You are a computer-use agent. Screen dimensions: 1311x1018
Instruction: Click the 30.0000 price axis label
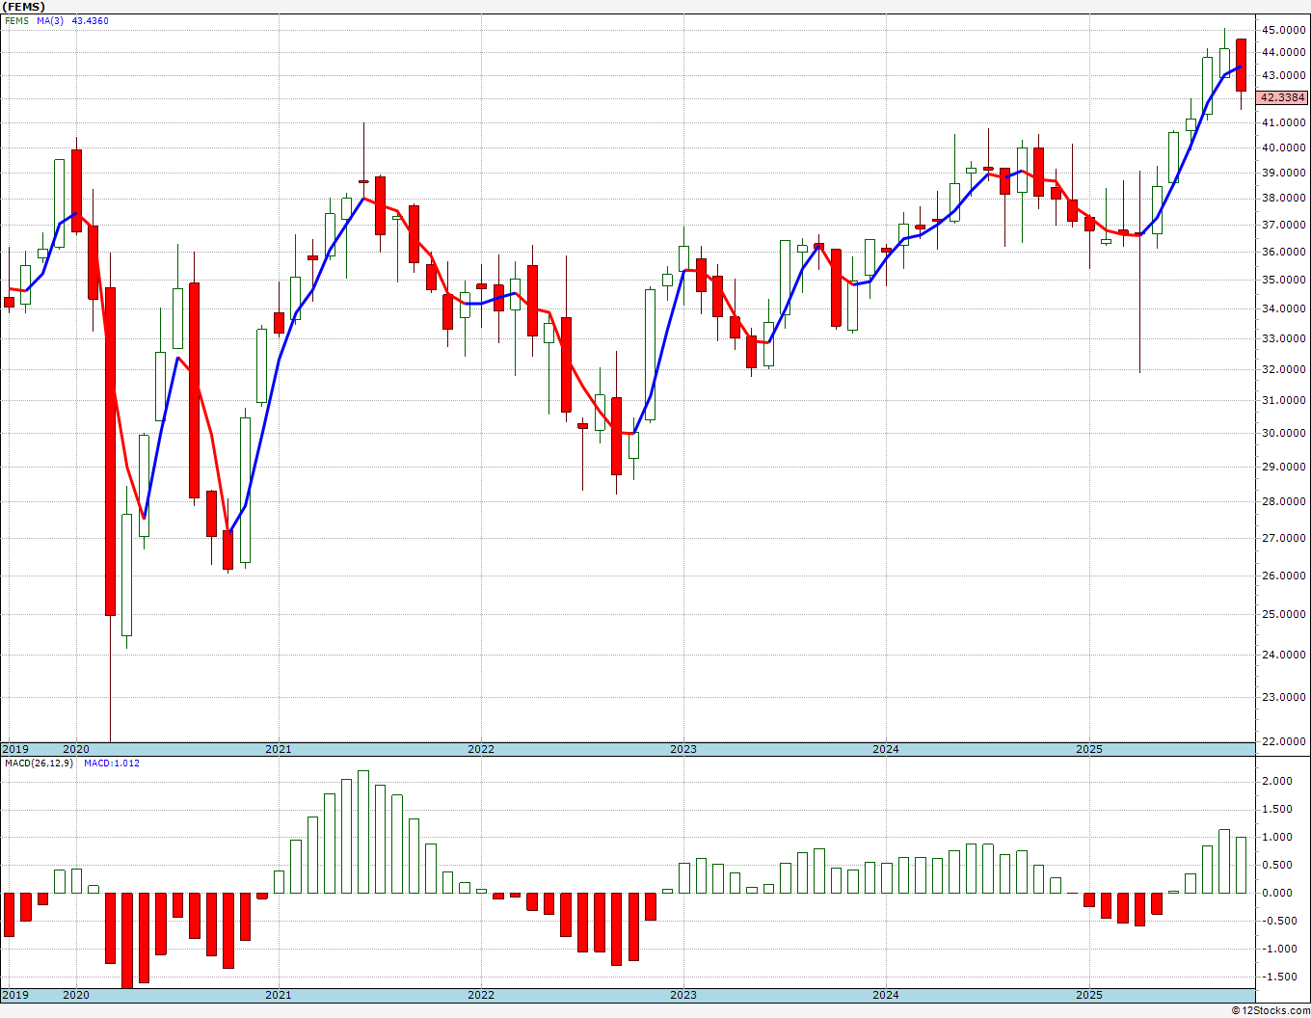pos(1283,433)
